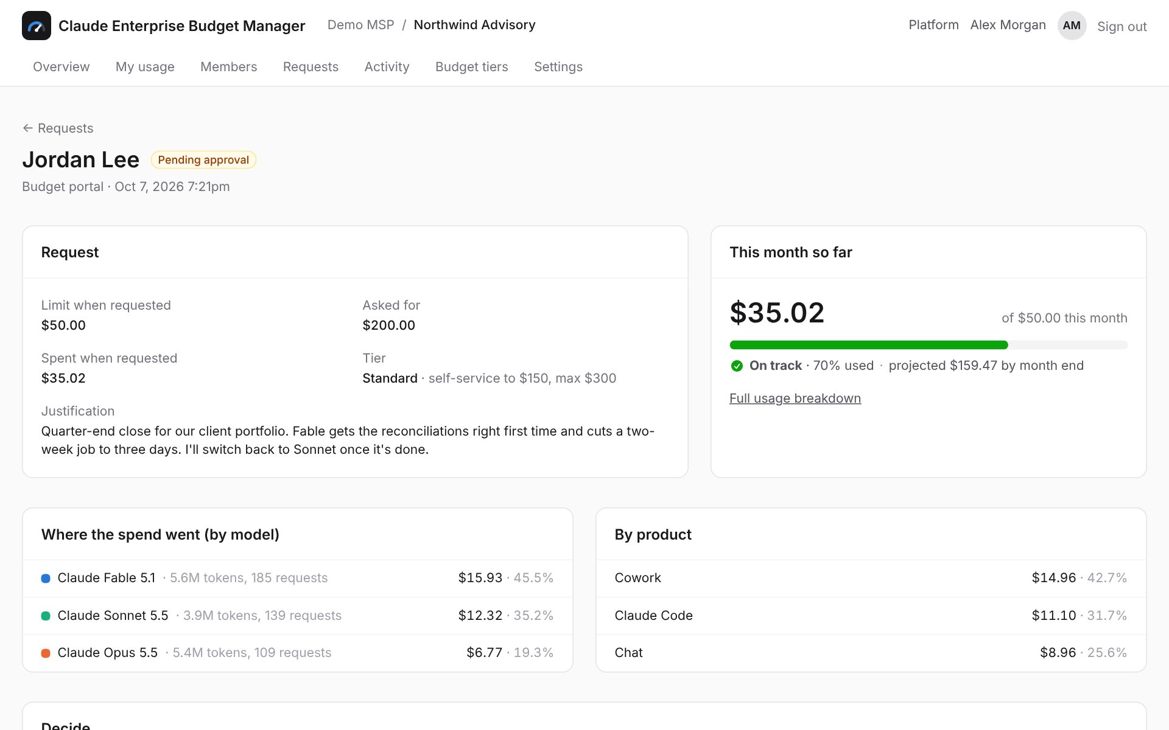Image resolution: width=1169 pixels, height=730 pixels.
Task: Click the green On track check icon
Action: (x=737, y=366)
